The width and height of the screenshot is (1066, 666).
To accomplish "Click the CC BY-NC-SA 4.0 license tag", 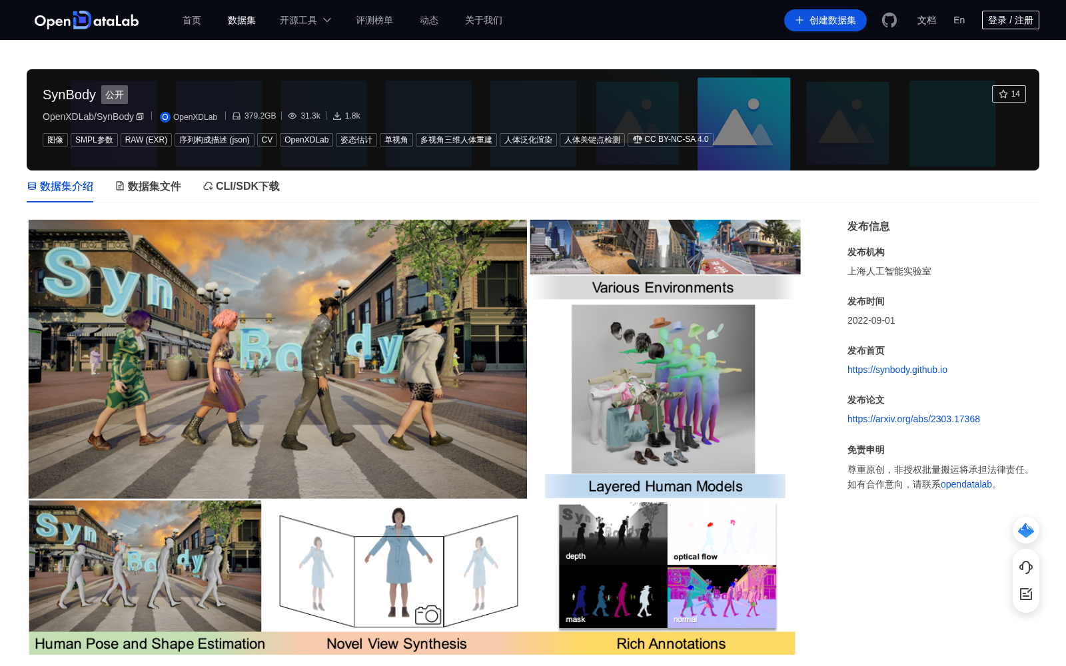I will 670,139.
